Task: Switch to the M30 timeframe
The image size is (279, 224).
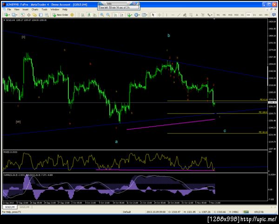Action: coord(236,15)
